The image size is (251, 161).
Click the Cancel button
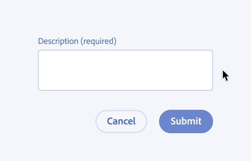click(x=121, y=121)
